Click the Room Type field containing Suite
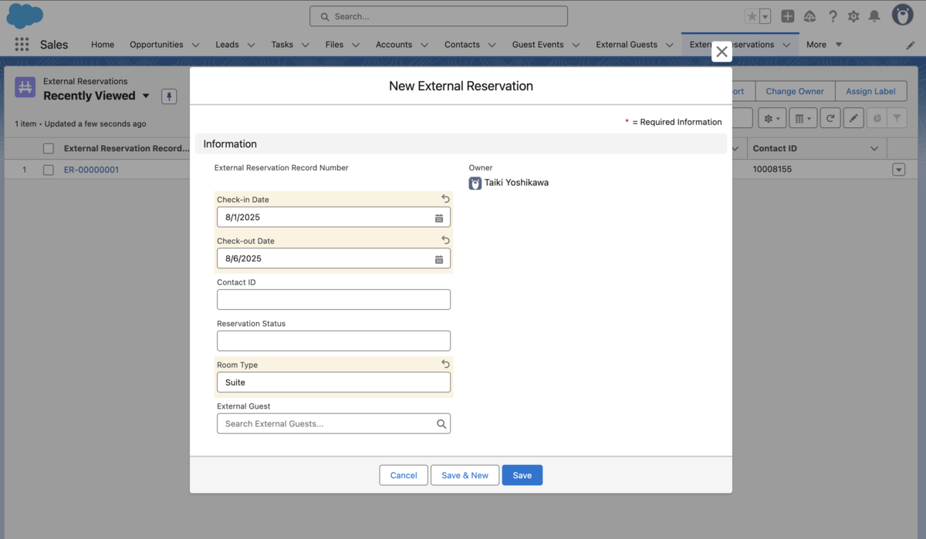 click(333, 382)
